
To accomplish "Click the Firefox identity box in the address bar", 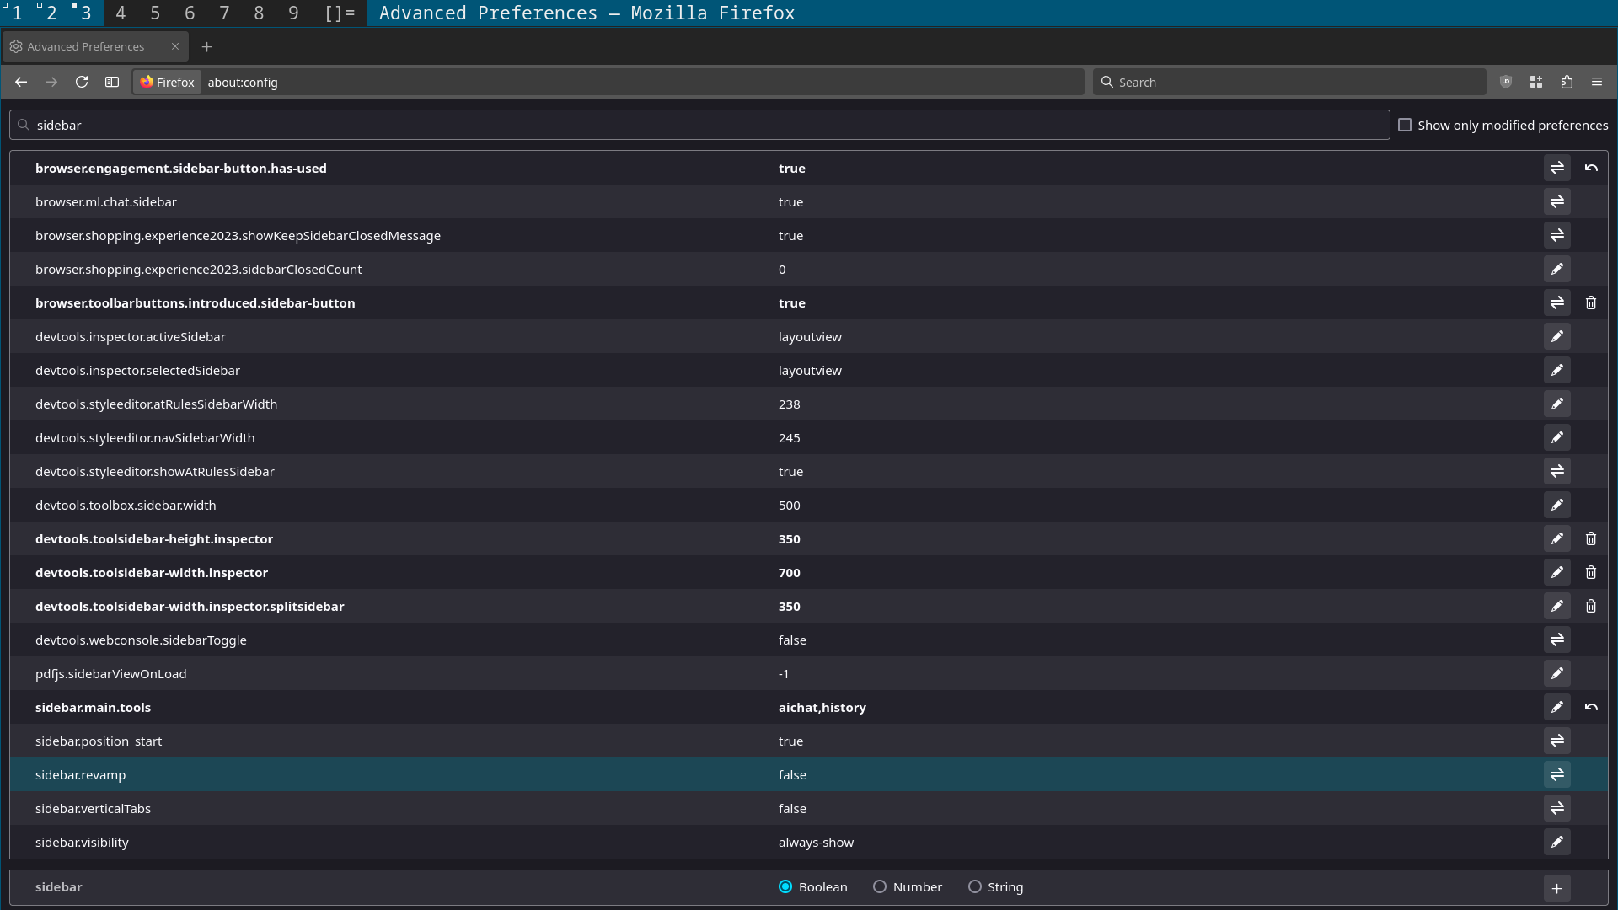I will (168, 82).
